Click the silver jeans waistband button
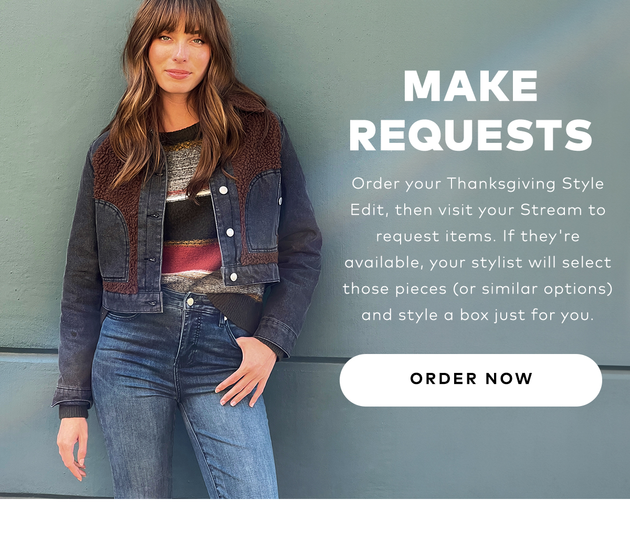This screenshot has height=541, width=630. (190, 301)
